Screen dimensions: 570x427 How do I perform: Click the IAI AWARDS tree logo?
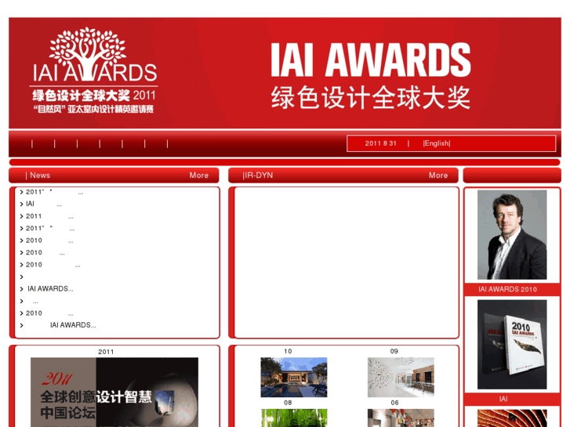[x=95, y=71]
